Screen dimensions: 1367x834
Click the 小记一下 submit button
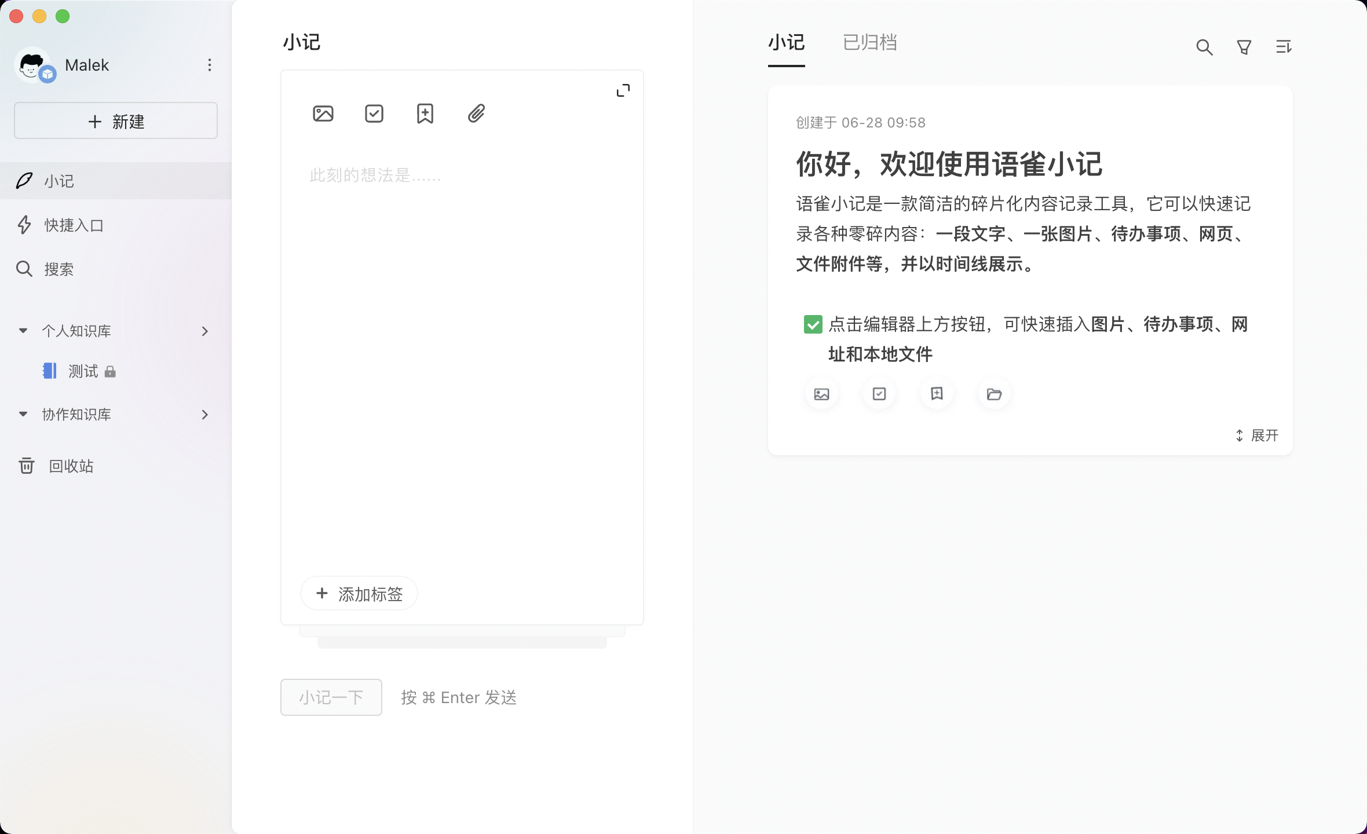pyautogui.click(x=331, y=697)
